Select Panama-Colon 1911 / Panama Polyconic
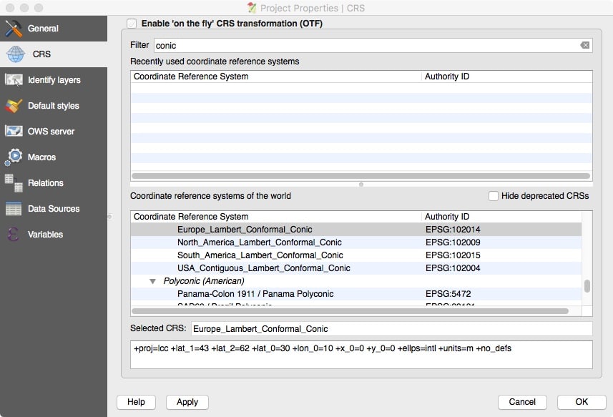The width and height of the screenshot is (613, 417). (x=258, y=294)
